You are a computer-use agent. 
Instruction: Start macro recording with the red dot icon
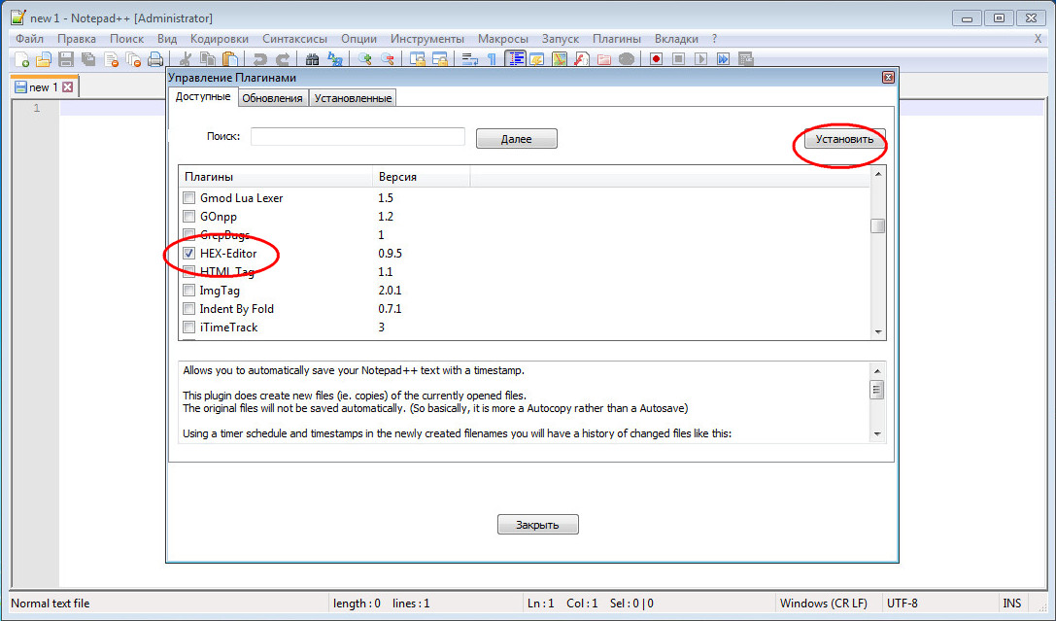click(656, 59)
